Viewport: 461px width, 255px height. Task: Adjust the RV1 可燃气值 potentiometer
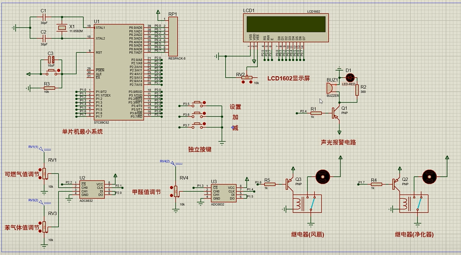(45, 175)
